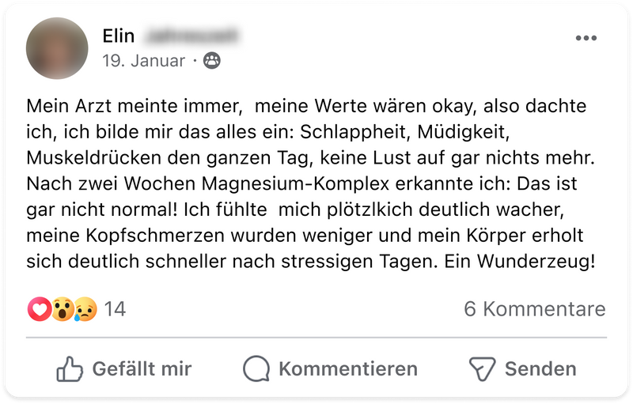Screen dimensions: 633x404
Task: Click the post date "19. Januar"
Action: coord(143,60)
